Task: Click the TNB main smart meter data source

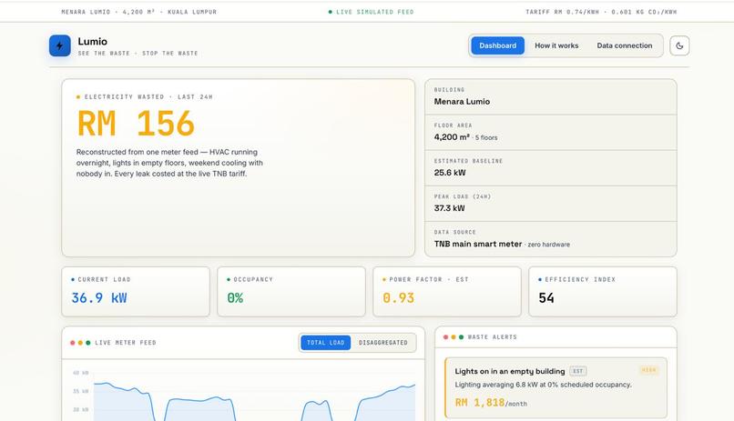Action: click(478, 244)
